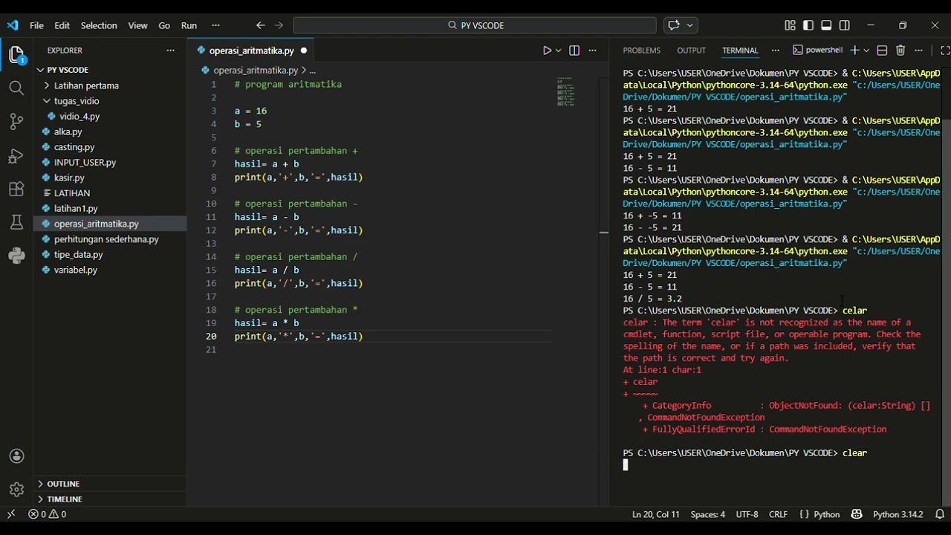The height and width of the screenshot is (535, 951).
Task: Open editor more actions ellipsis
Action: [592, 51]
